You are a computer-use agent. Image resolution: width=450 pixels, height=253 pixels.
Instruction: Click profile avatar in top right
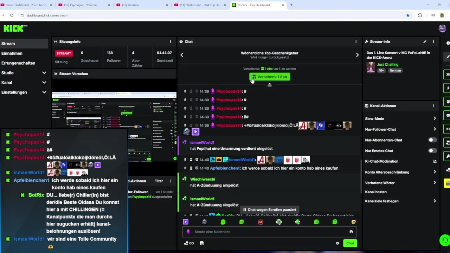pos(442,28)
